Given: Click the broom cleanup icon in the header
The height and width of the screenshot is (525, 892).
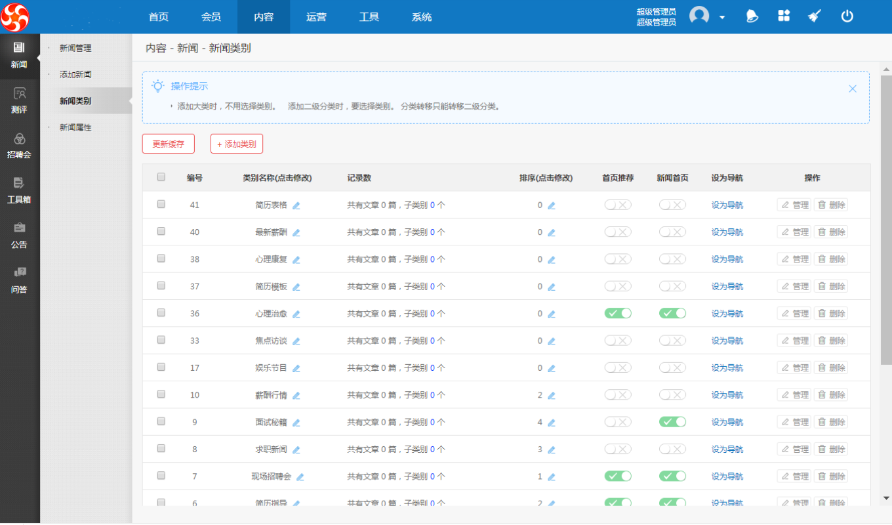Looking at the screenshot, I should (814, 15).
